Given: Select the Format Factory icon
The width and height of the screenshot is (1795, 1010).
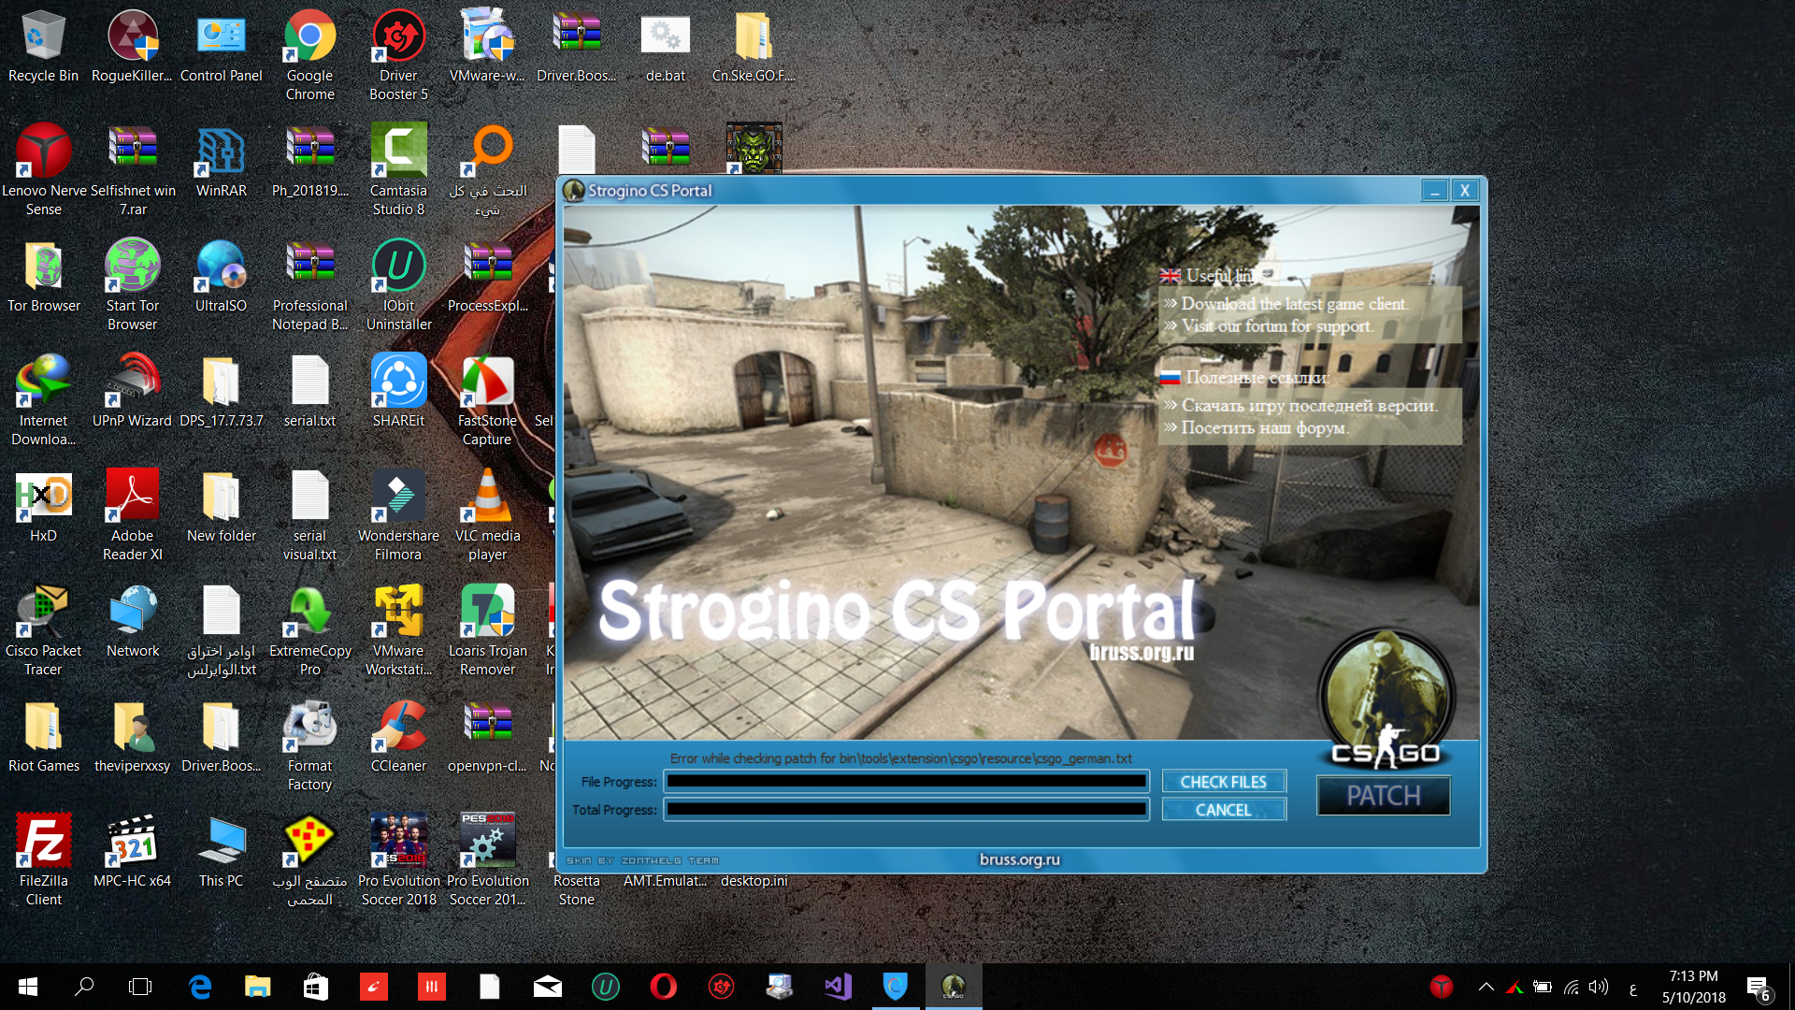Looking at the screenshot, I should (309, 746).
